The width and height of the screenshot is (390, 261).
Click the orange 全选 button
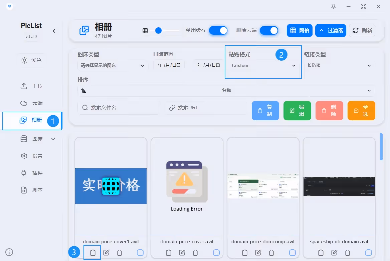click(361, 111)
